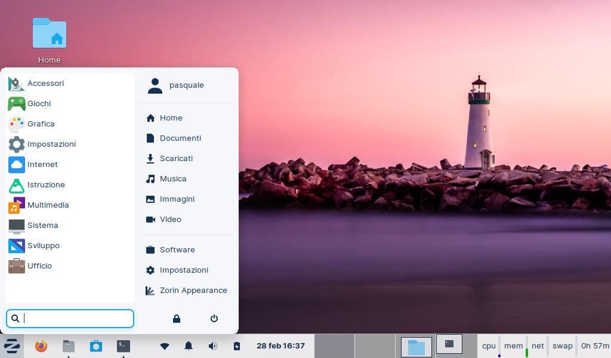
Task: Open the Musica folder shortcut
Action: click(x=187, y=179)
